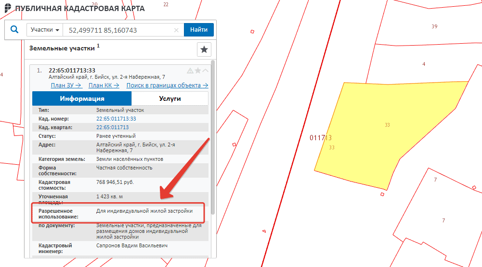Click Поиск в границах объекта link

[x=167, y=85]
